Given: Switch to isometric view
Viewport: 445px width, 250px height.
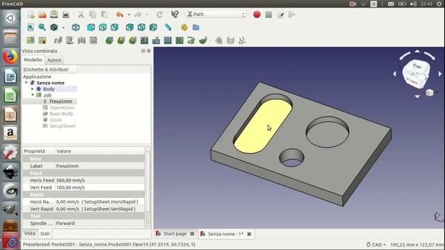Looking at the screenshot, I should click(x=76, y=27).
